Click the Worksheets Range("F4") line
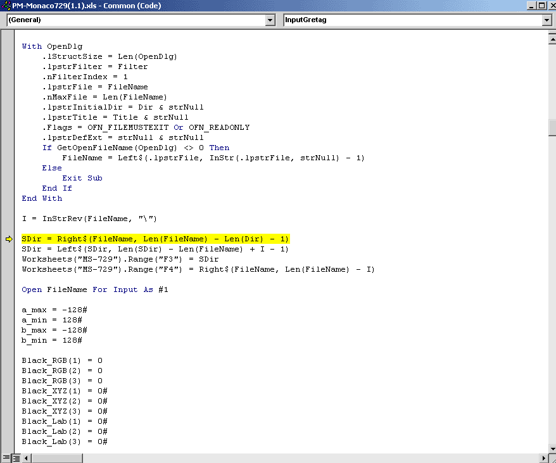The width and height of the screenshot is (556, 463). coord(198,269)
